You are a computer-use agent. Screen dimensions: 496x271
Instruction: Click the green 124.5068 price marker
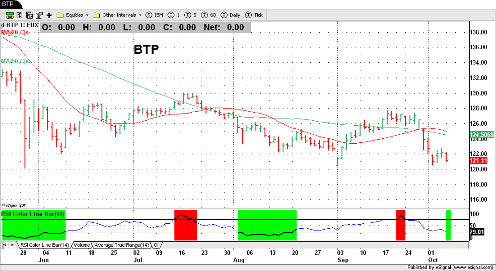click(481, 135)
